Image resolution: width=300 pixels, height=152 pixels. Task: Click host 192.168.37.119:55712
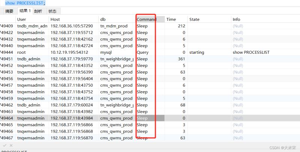coord(72,32)
